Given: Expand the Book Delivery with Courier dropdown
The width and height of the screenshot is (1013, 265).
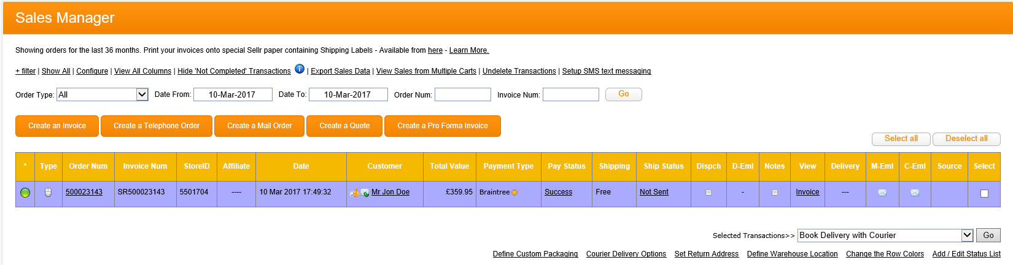Looking at the screenshot, I should click(967, 236).
